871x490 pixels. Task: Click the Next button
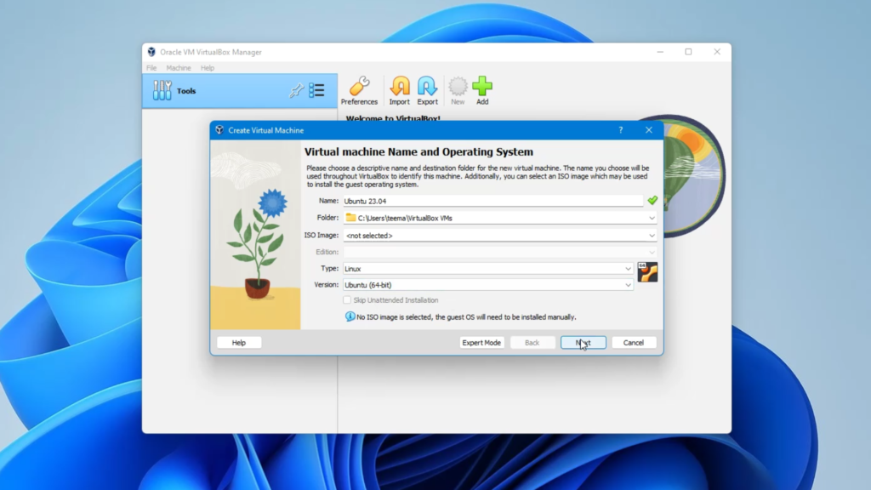pyautogui.click(x=584, y=343)
